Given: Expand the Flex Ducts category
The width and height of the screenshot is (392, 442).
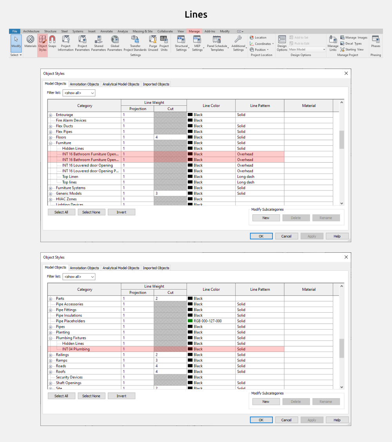Looking at the screenshot, I should [x=51, y=126].
